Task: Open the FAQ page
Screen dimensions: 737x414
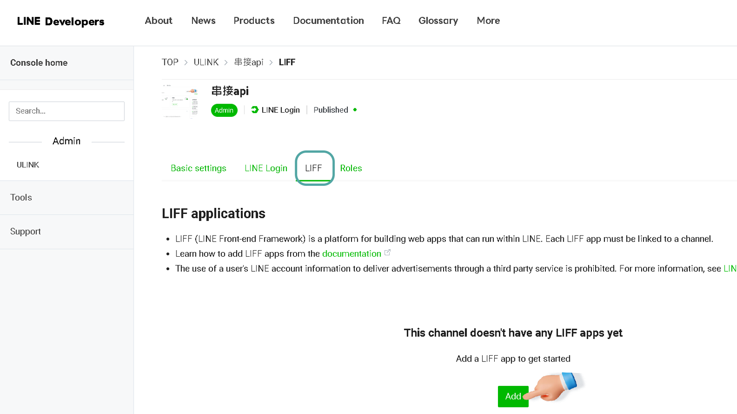Action: coord(391,21)
